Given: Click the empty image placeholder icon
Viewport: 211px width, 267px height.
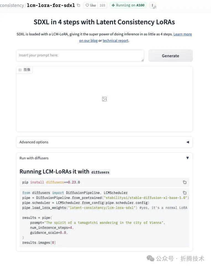Looking at the screenshot, I should [x=104, y=99].
